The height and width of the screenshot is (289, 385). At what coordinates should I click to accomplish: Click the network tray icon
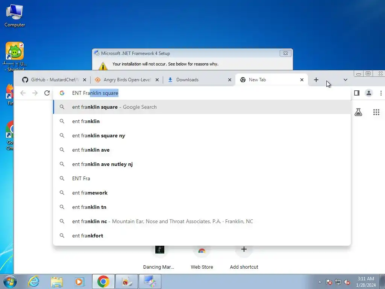click(x=338, y=282)
